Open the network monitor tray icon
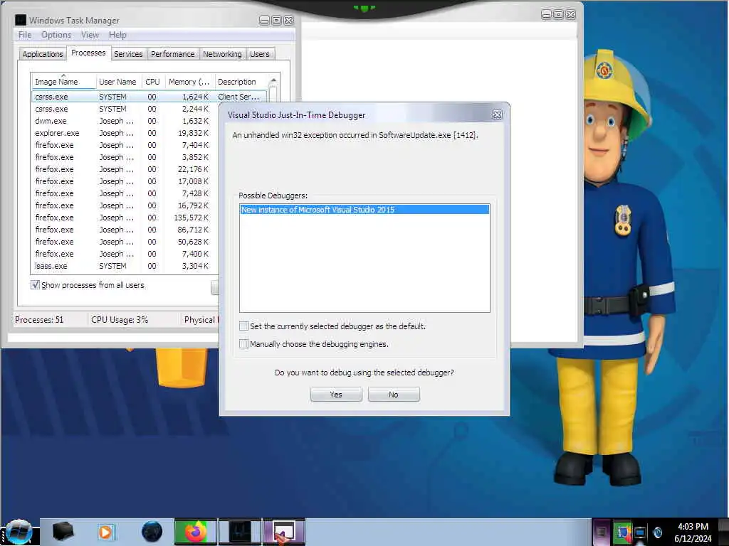 coord(640,532)
